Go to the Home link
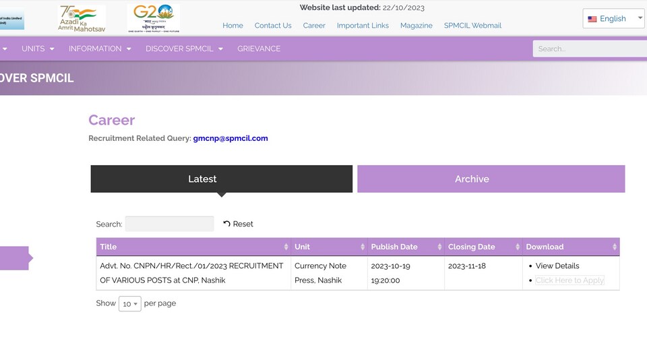Viewport: 647px width, 364px height. [233, 26]
